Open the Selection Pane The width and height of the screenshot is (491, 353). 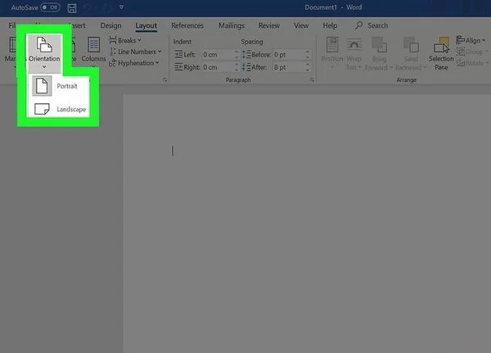tap(441, 53)
